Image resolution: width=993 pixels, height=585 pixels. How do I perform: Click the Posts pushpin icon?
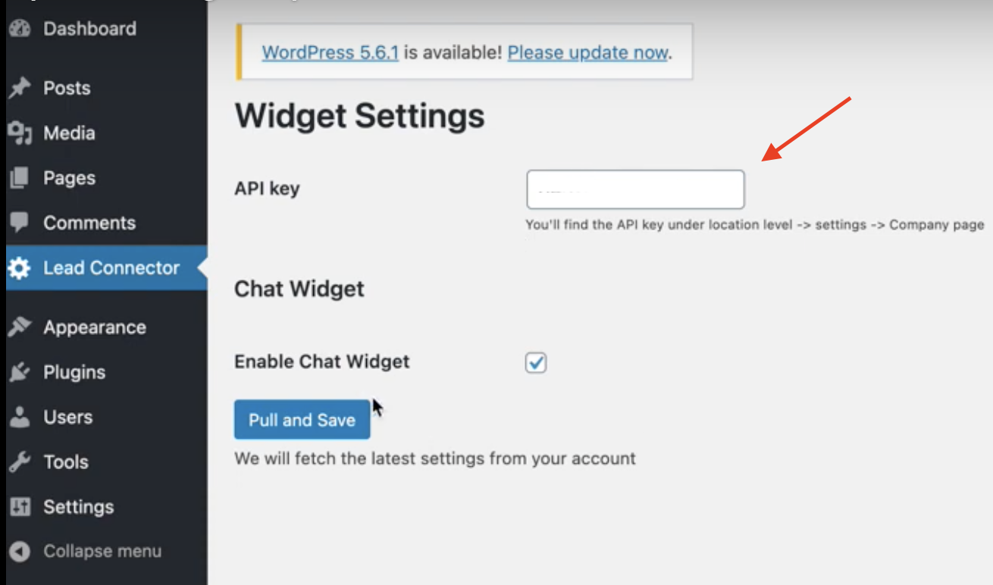pyautogui.click(x=20, y=88)
